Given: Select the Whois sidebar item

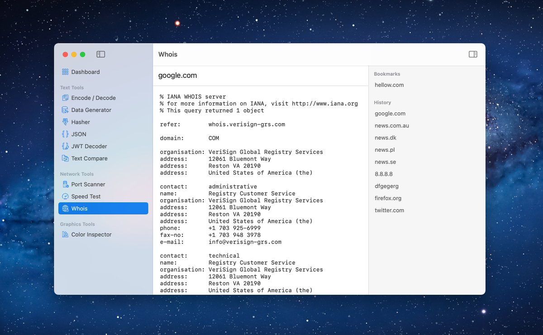Looking at the screenshot, I should (103, 209).
